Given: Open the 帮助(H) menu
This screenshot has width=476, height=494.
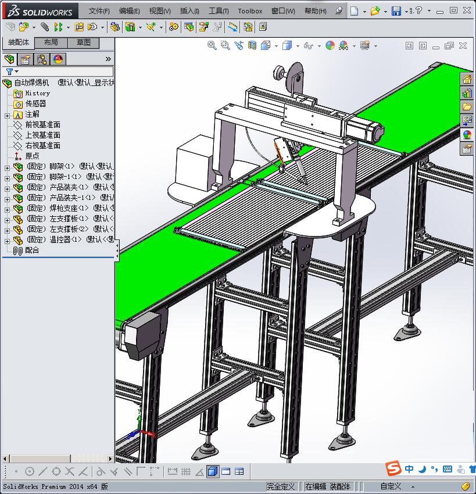Looking at the screenshot, I should [316, 11].
